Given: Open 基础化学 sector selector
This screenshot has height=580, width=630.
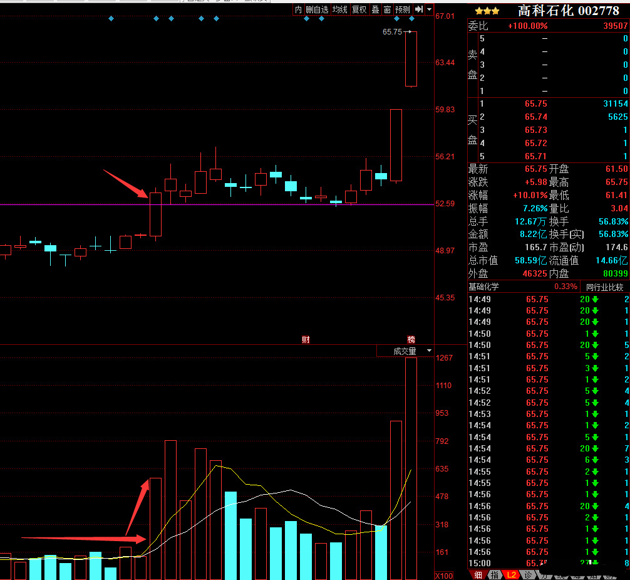Looking at the screenshot, I should [x=485, y=287].
